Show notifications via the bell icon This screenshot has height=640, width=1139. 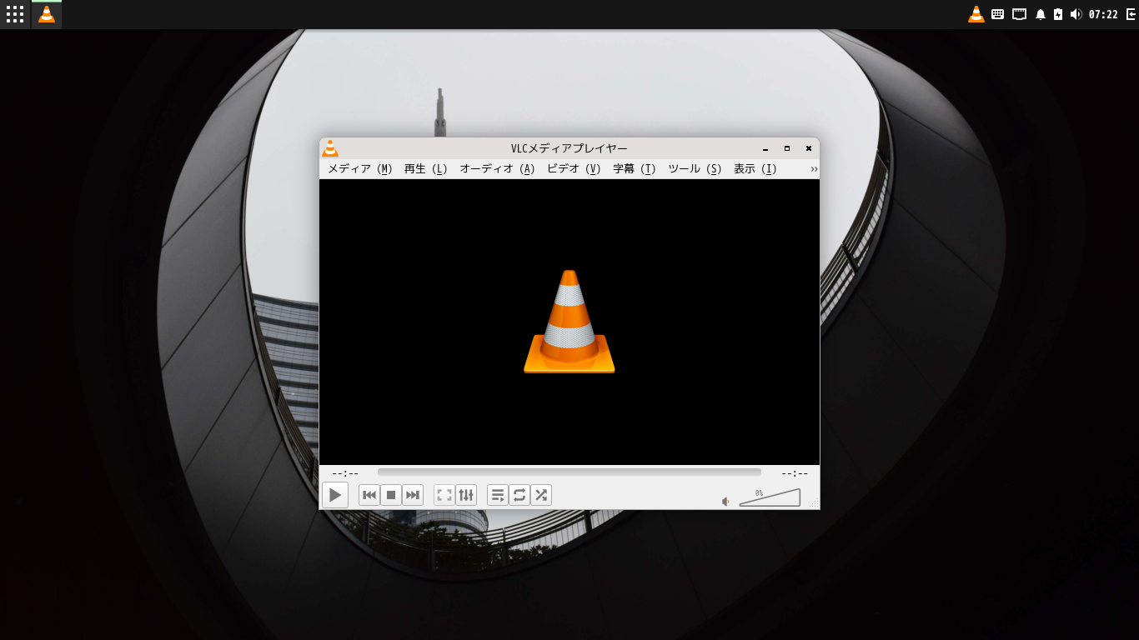click(x=1041, y=14)
